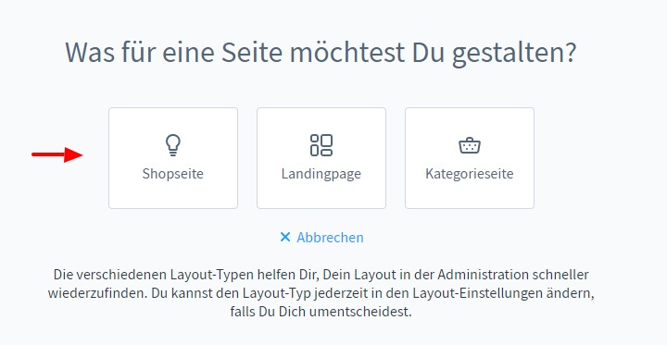
Task: Click the heading 'Was für eine Seite möchtest Du gestalten?'
Action: coord(321,53)
